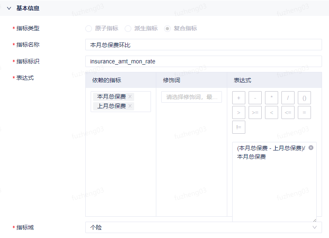Insert the equals operator

pos(304,112)
